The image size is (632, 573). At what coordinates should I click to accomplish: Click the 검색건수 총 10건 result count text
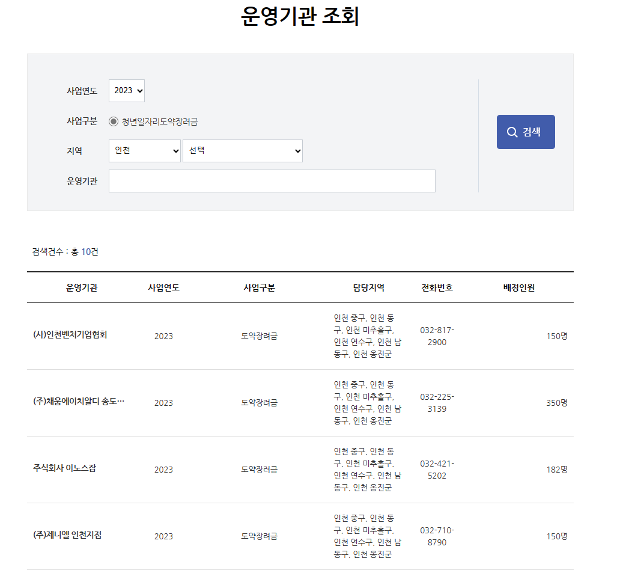tap(65, 252)
